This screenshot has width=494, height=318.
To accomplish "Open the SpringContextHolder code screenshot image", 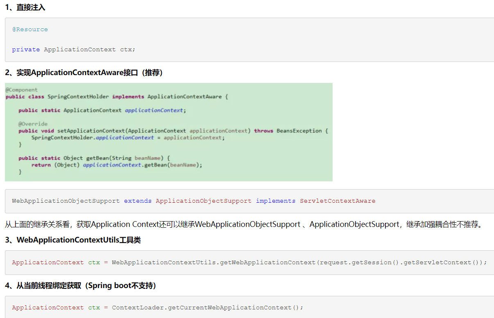I will click(x=168, y=132).
